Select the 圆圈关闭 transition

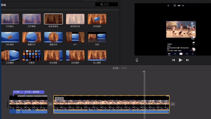click(53, 37)
